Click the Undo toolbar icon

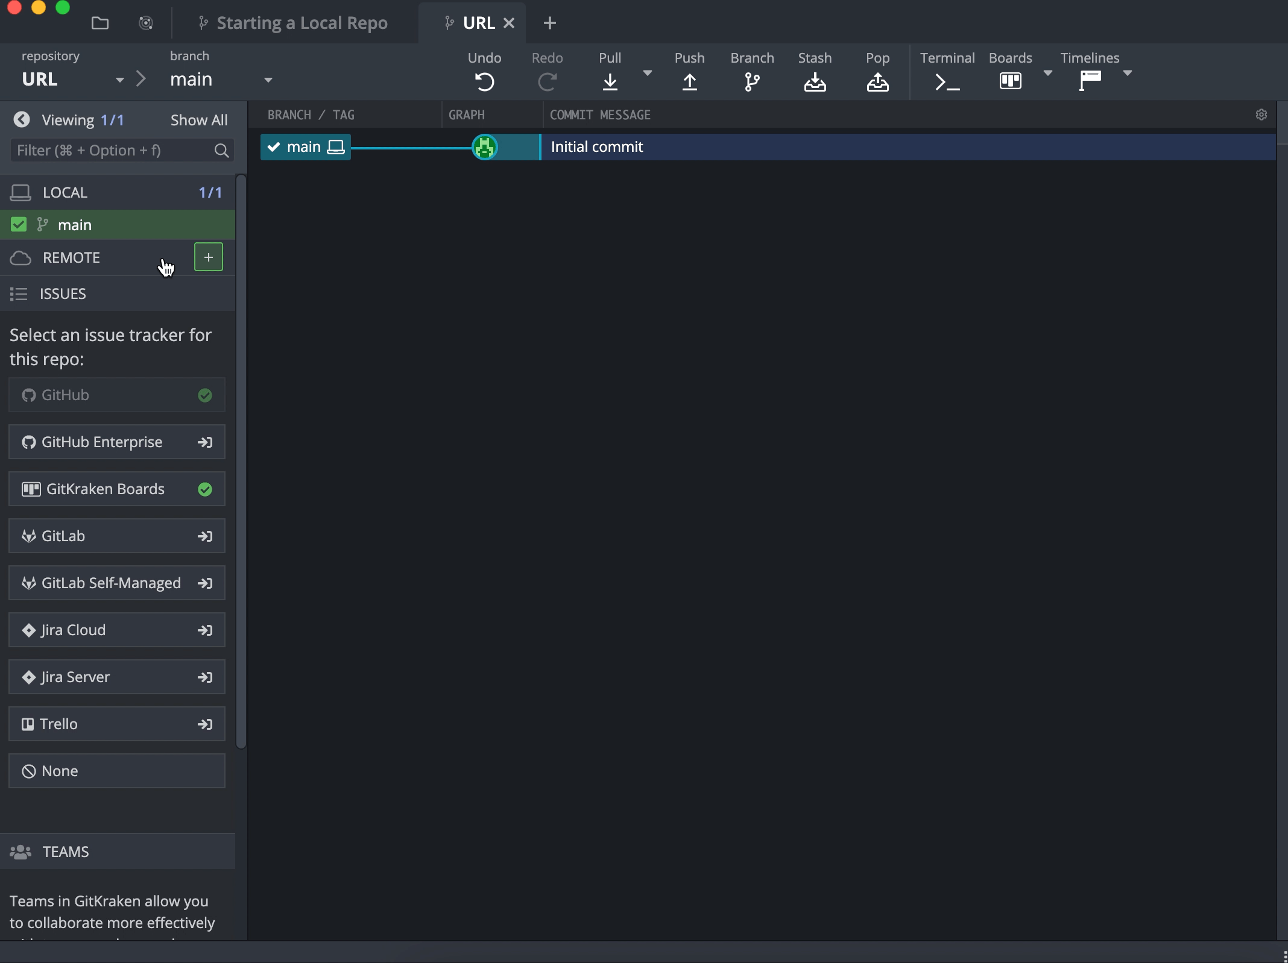tap(484, 81)
